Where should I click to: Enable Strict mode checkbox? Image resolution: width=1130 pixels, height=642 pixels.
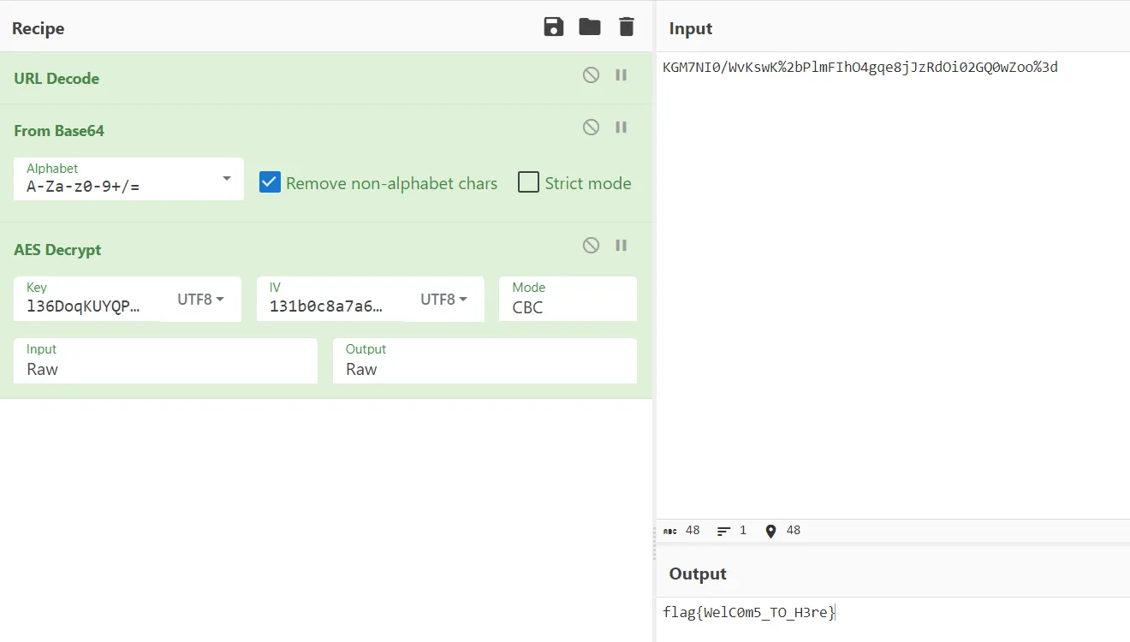click(x=529, y=182)
